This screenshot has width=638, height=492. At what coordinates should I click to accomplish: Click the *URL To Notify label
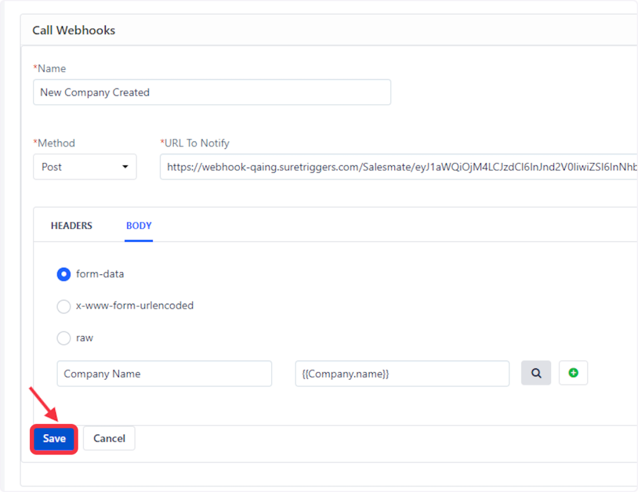(x=194, y=143)
